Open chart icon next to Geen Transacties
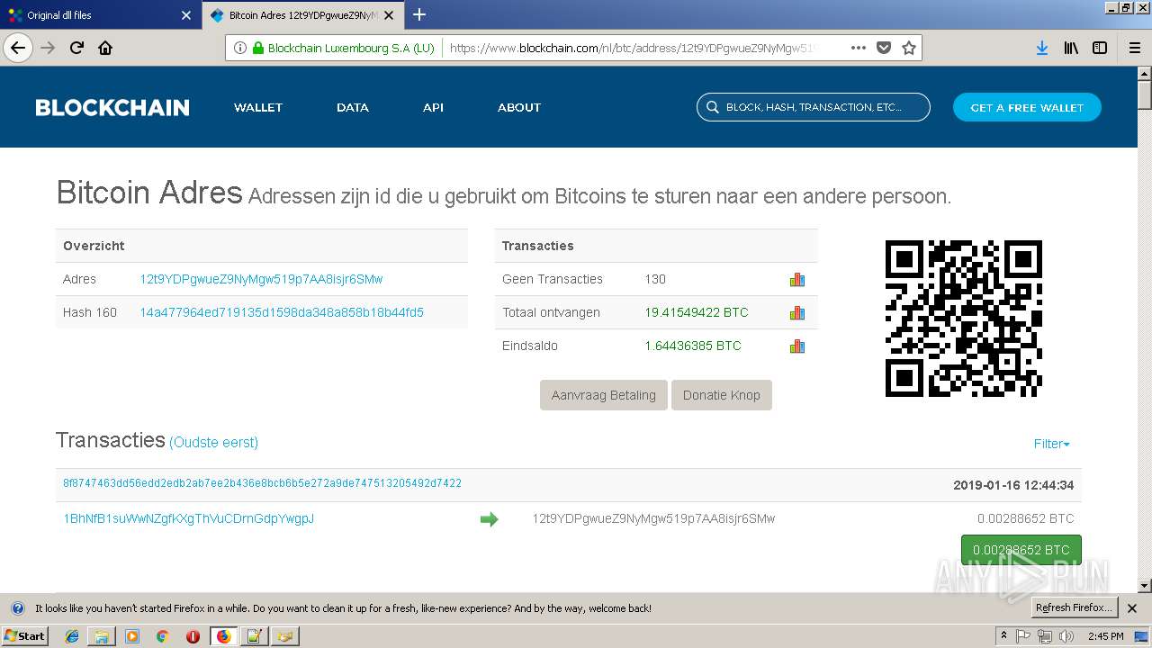 point(797,280)
